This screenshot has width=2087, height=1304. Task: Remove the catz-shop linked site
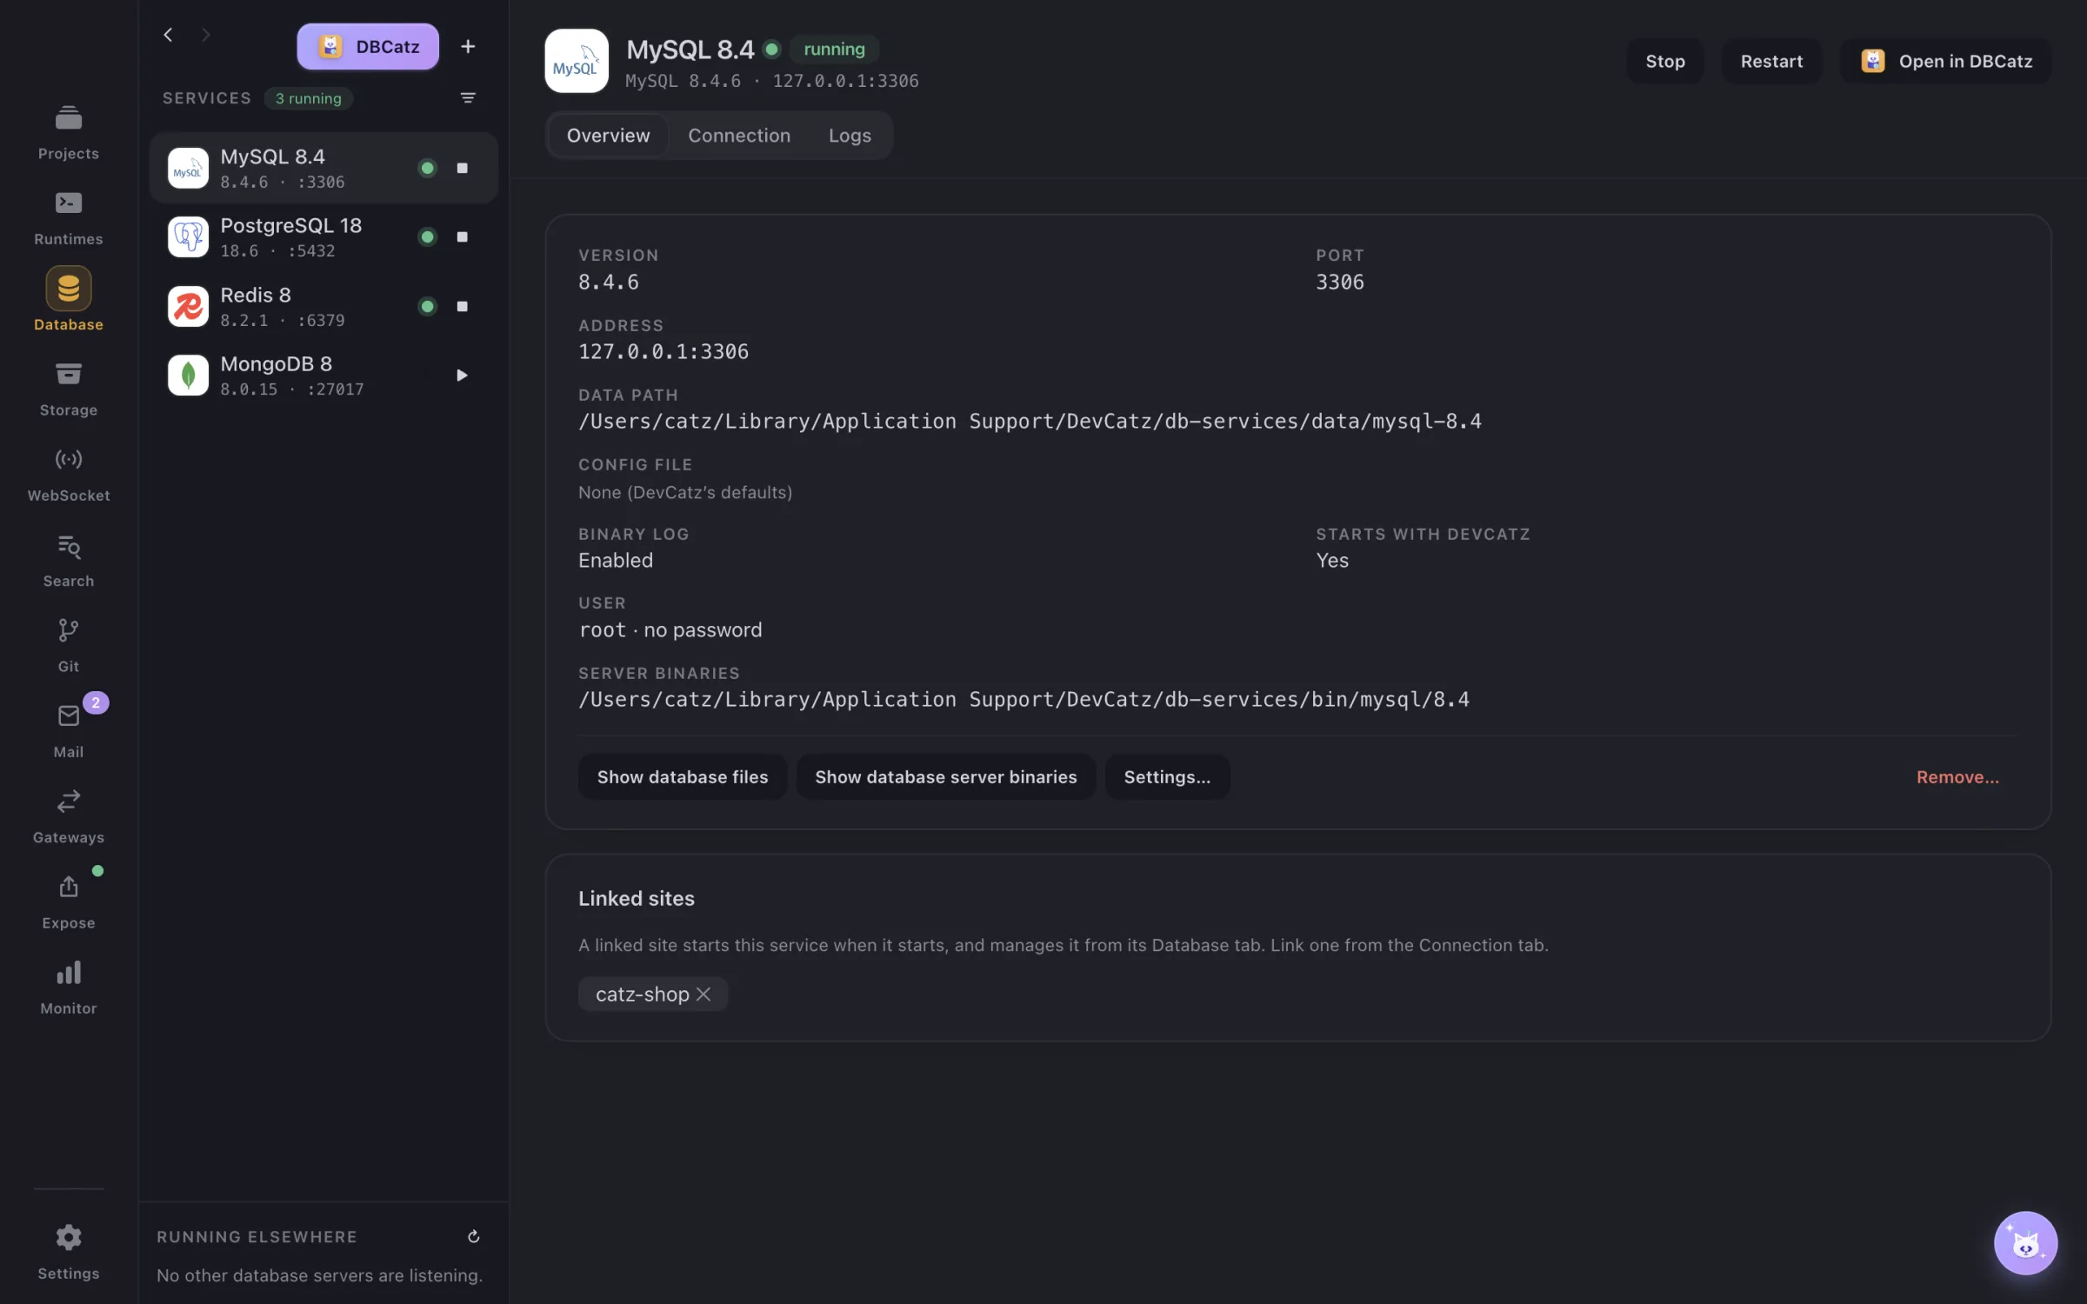[703, 994]
